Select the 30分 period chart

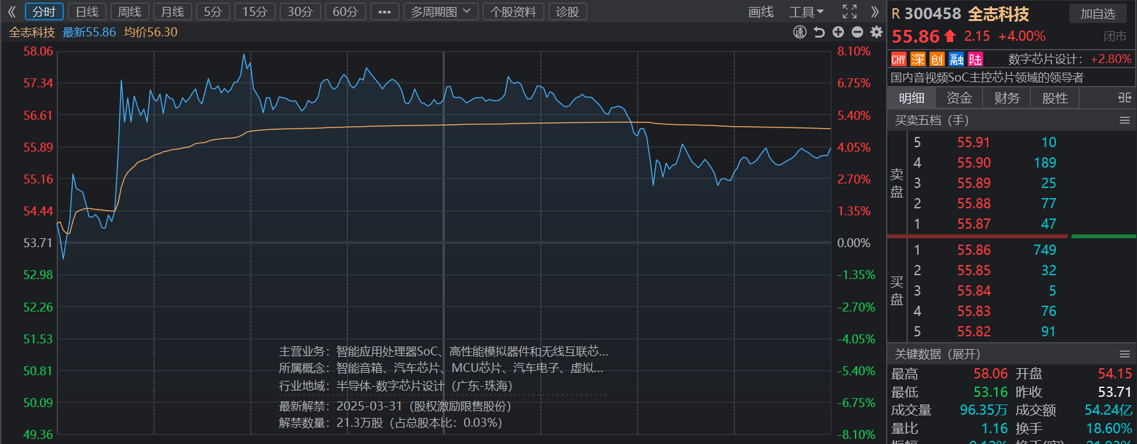(x=300, y=11)
